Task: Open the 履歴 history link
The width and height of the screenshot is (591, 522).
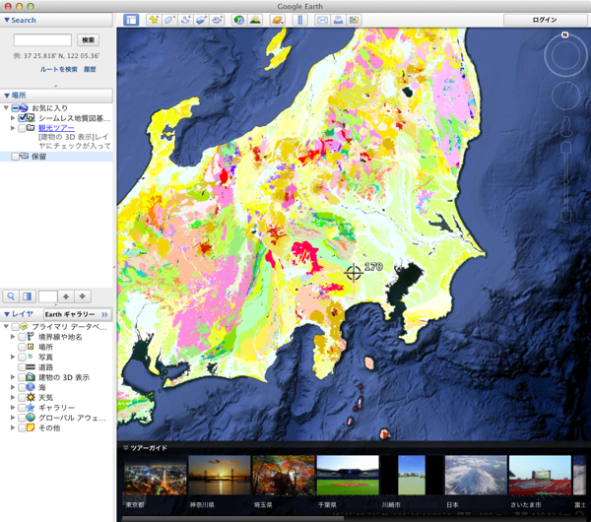Action: point(90,69)
